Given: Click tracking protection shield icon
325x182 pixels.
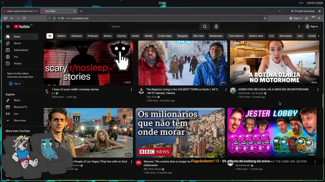Looking at the screenshot, I should coord(50,18).
